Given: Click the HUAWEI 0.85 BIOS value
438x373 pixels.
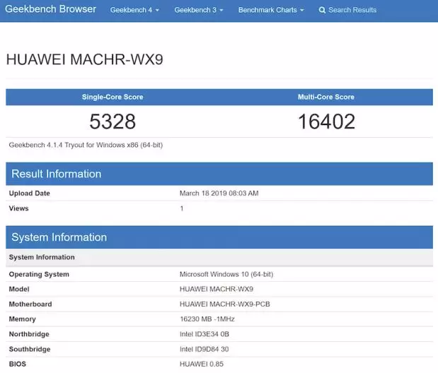Looking at the screenshot, I should 202,364.
